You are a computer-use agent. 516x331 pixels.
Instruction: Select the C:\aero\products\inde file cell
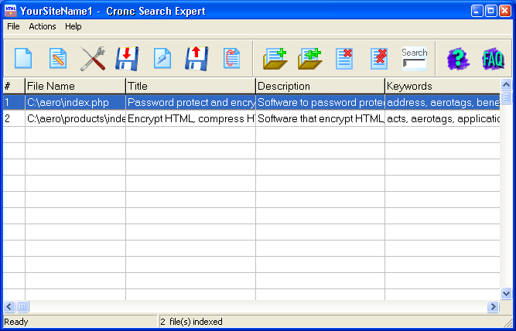pos(75,118)
